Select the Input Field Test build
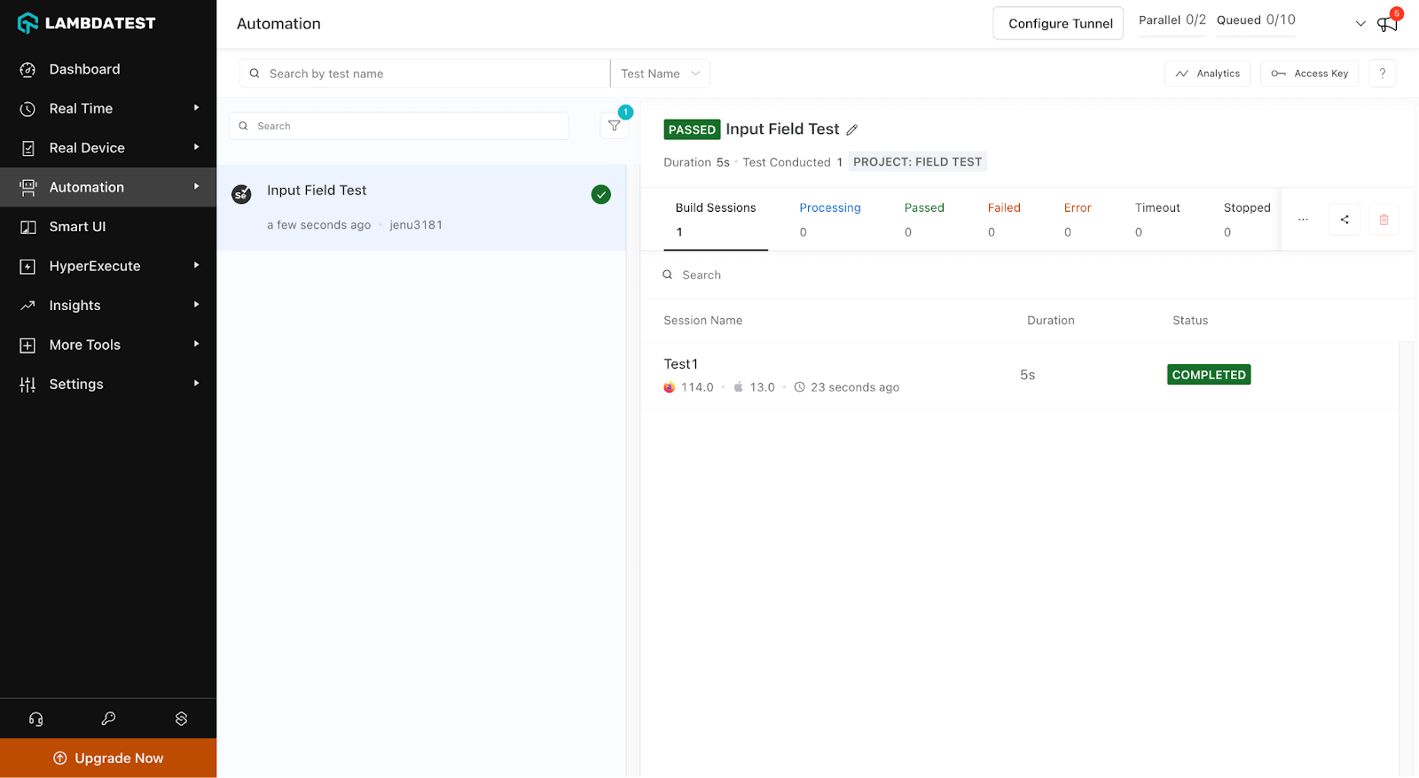 [x=421, y=207]
